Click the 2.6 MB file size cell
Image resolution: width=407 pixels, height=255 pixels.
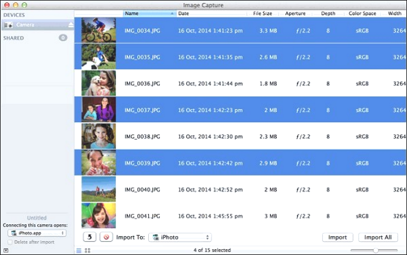268,58
